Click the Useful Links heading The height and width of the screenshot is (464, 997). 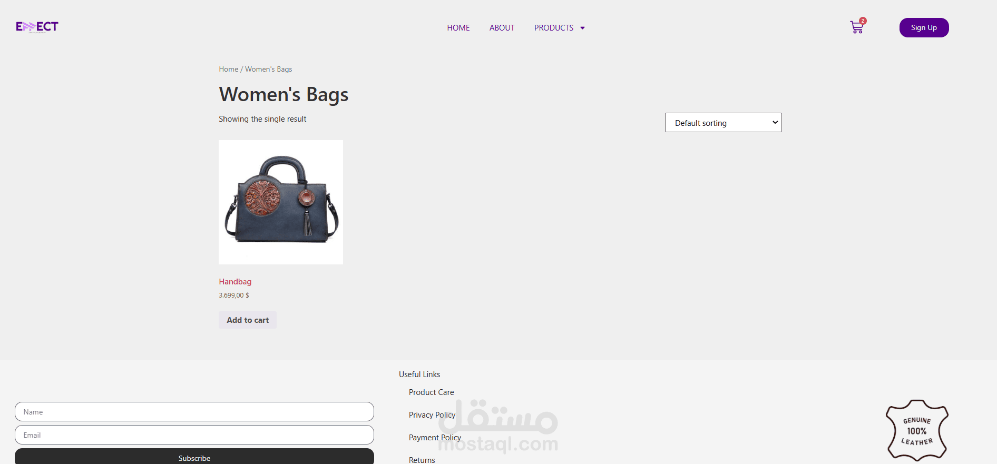[x=419, y=374]
